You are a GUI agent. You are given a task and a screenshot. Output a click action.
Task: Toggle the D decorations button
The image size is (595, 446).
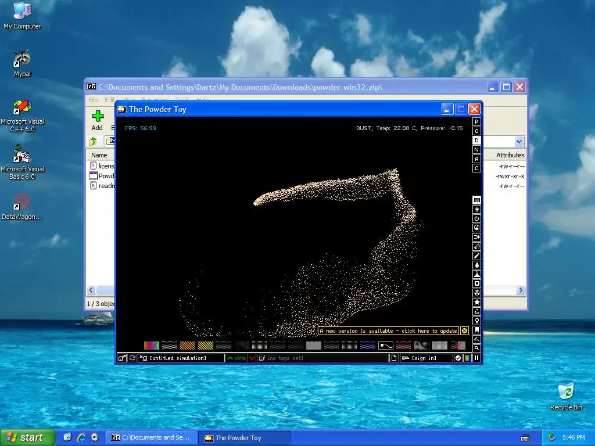click(476, 141)
